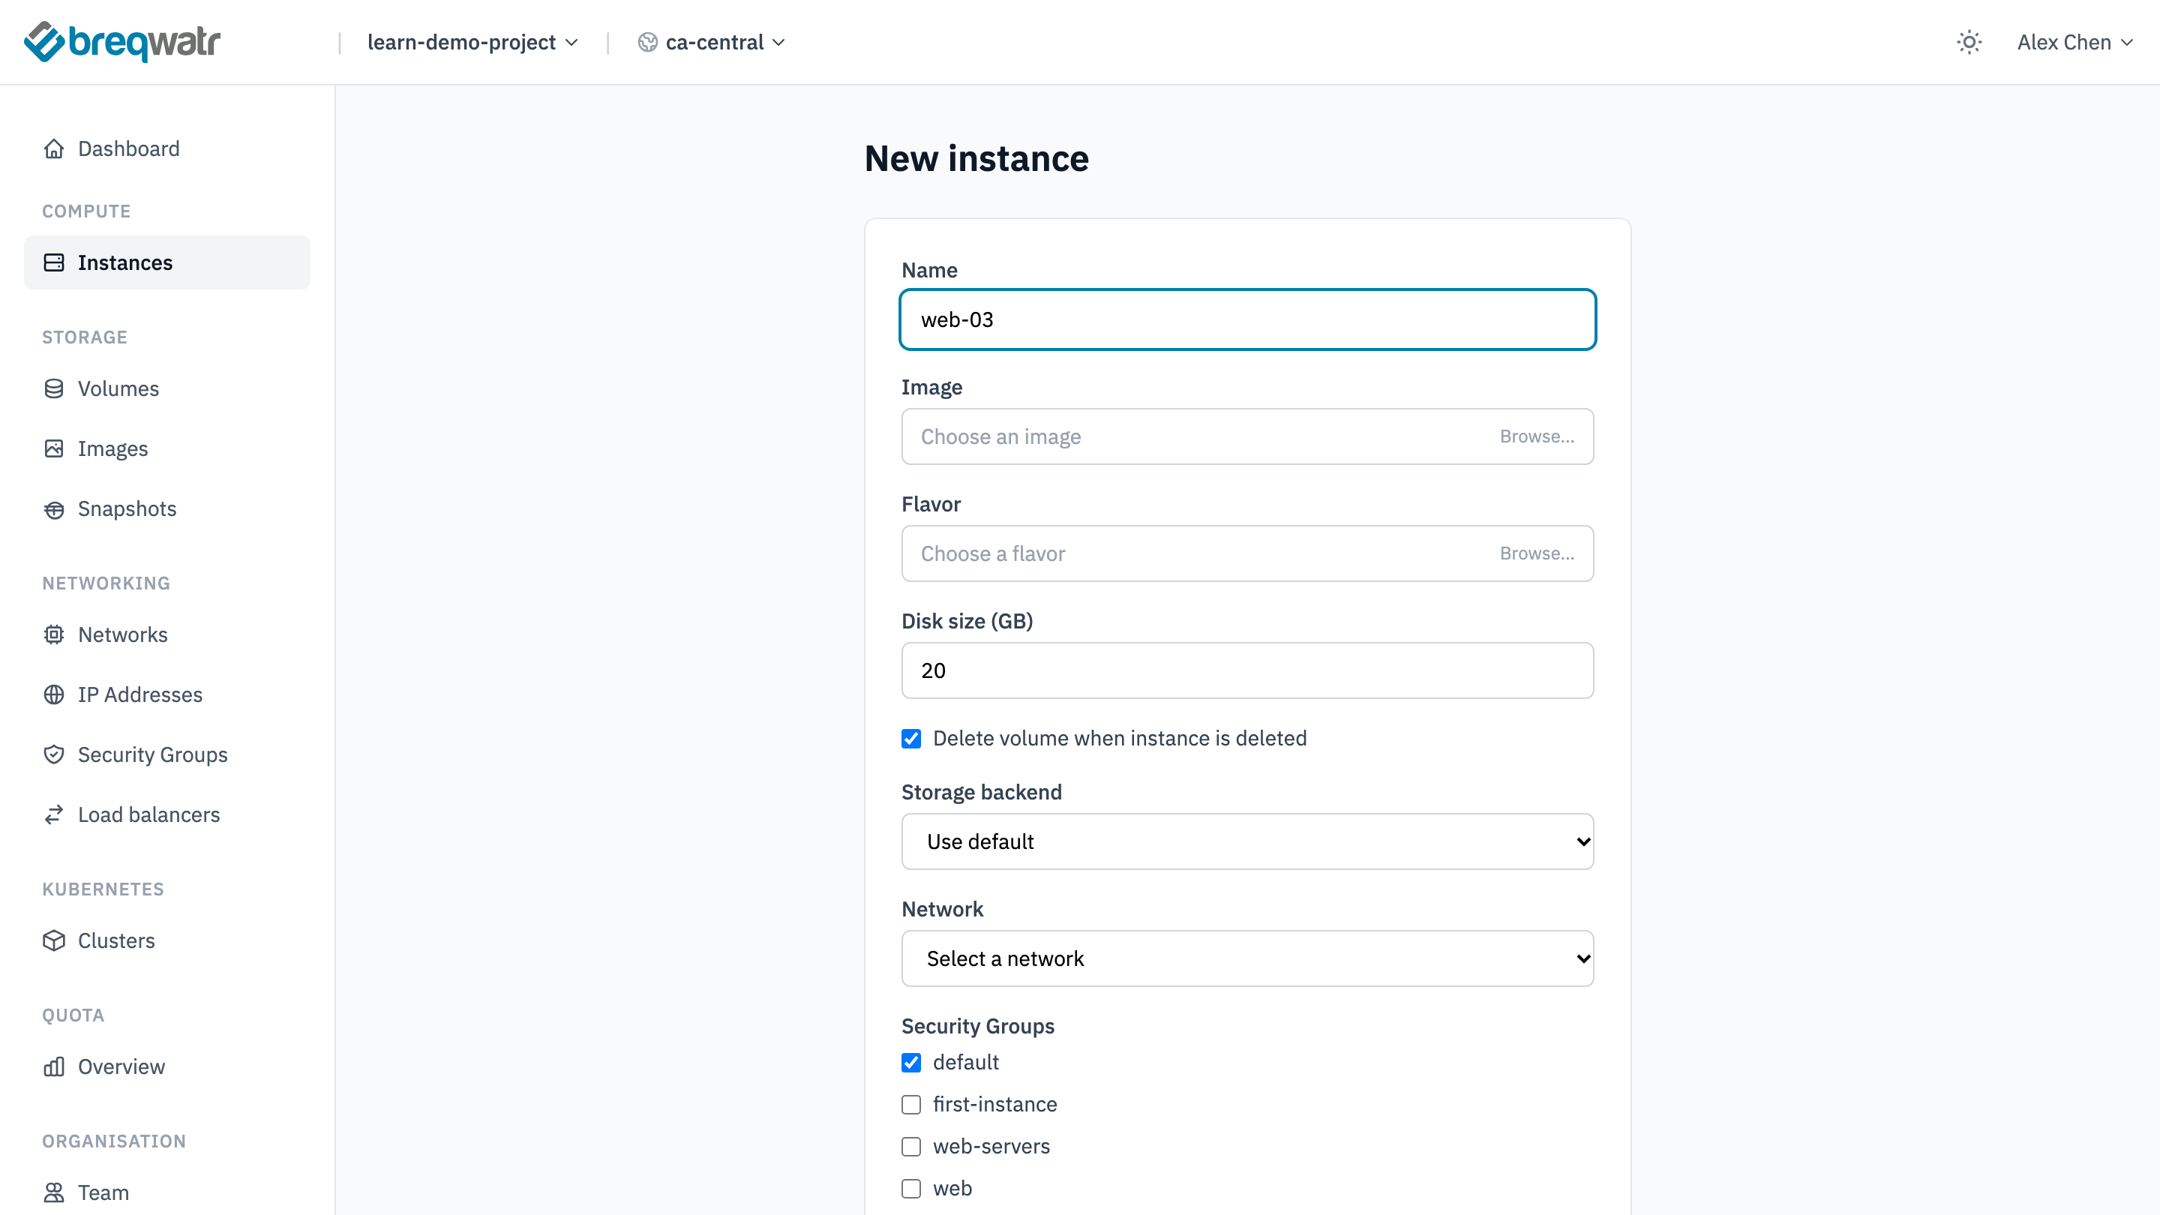The image size is (2160, 1215).
Task: Toggle light/dark theme sun icon
Action: 1969,42
